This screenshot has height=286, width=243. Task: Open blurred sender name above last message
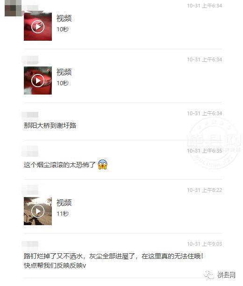[x=30, y=244]
